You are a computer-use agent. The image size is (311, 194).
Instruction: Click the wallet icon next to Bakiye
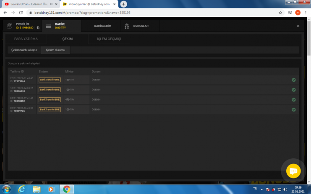49,26
